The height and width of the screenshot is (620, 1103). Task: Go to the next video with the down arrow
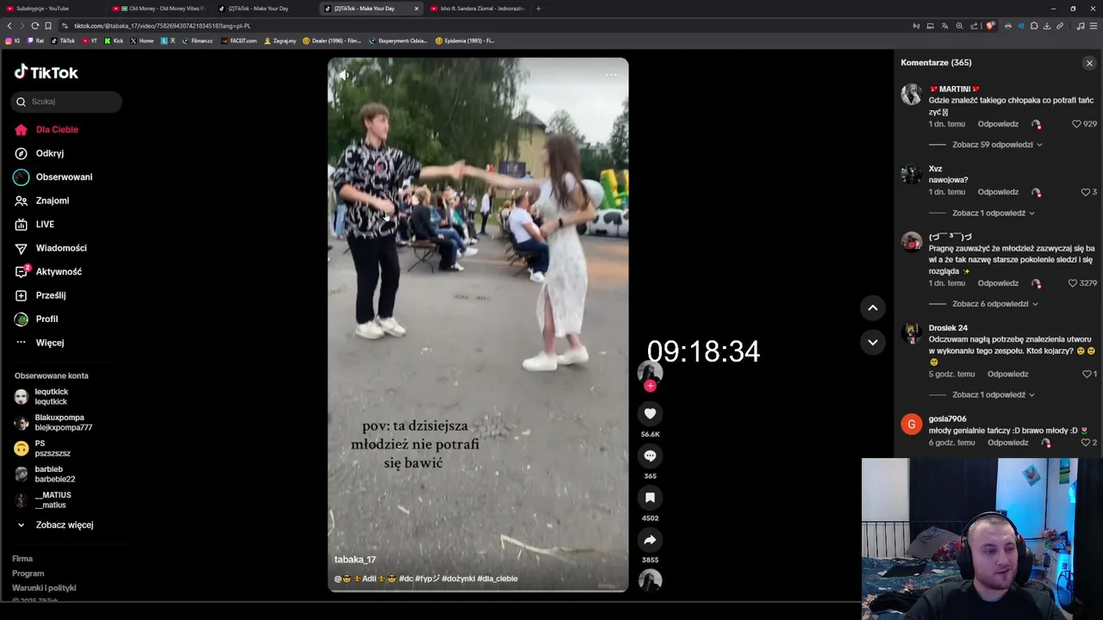point(872,342)
